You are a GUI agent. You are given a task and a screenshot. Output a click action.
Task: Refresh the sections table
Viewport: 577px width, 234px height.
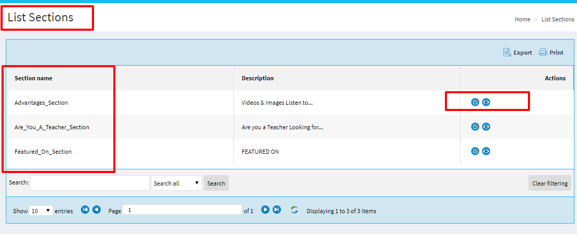coord(295,210)
